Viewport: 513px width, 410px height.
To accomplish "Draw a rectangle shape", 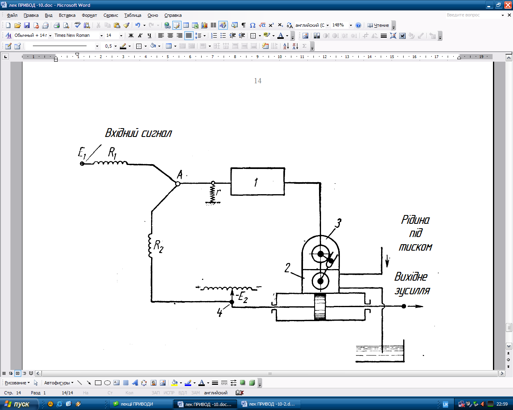I will 98,383.
